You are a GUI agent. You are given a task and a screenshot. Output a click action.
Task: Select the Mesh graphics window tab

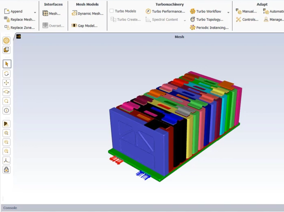pos(179,37)
